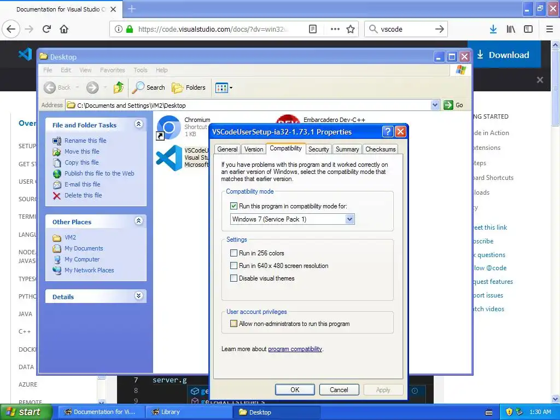Bookmark this page with star icon

[351, 29]
